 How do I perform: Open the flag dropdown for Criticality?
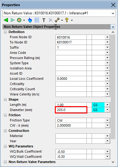coord(107,84)
